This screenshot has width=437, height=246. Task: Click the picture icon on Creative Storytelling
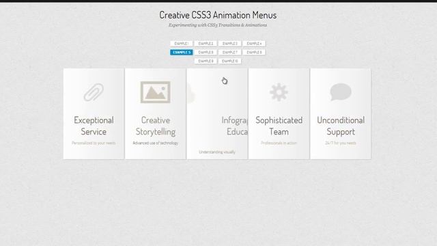click(x=155, y=92)
